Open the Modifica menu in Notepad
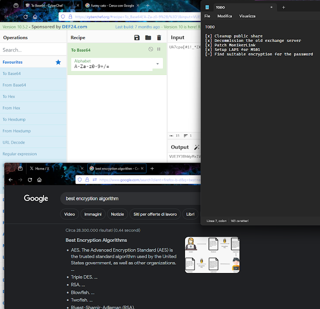The image size is (320, 309). click(224, 16)
